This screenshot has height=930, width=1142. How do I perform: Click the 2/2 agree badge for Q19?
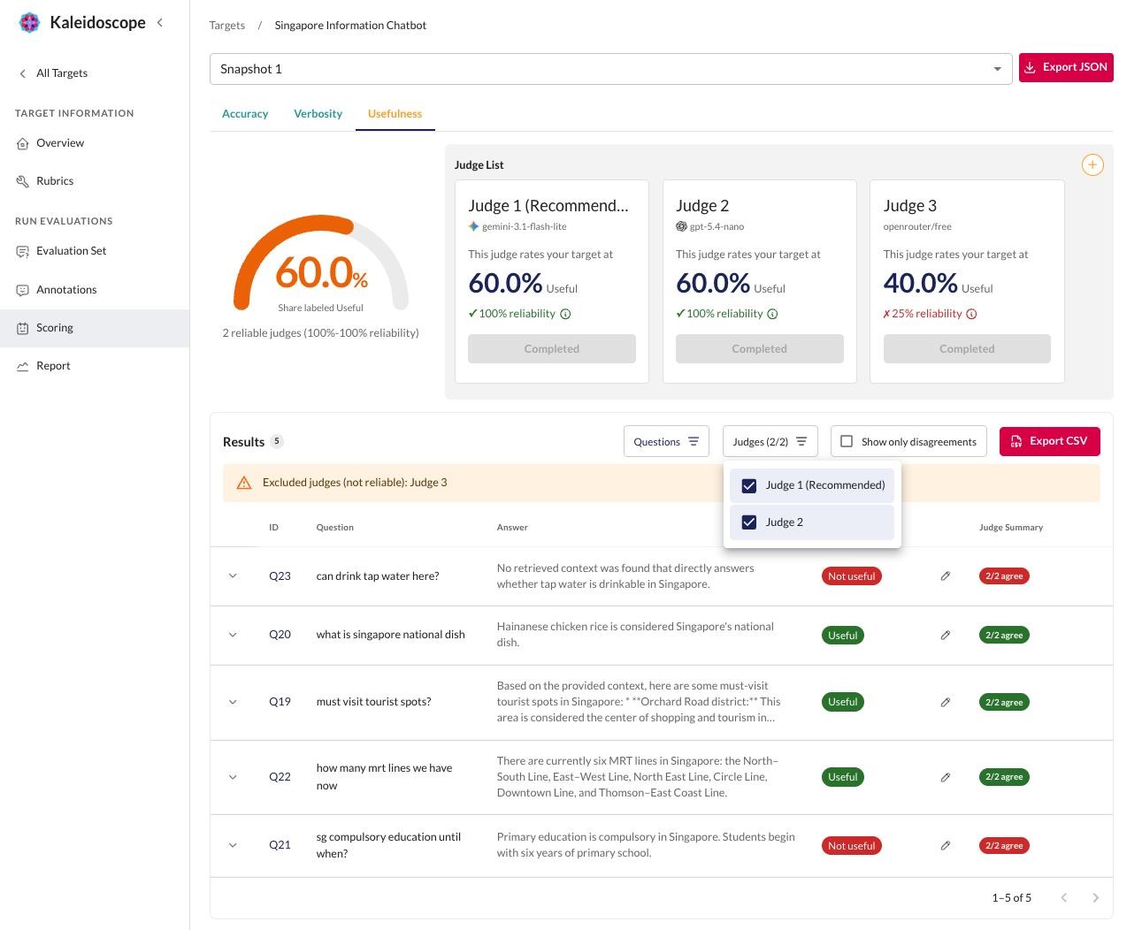[x=1004, y=703]
